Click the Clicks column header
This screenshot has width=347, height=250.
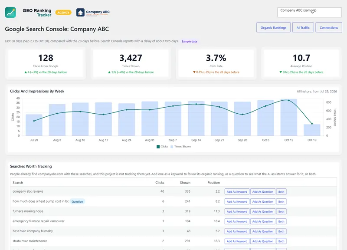click(x=160, y=182)
